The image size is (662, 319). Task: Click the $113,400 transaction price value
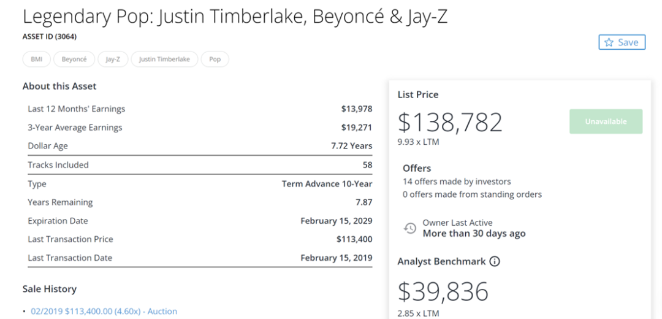click(355, 240)
